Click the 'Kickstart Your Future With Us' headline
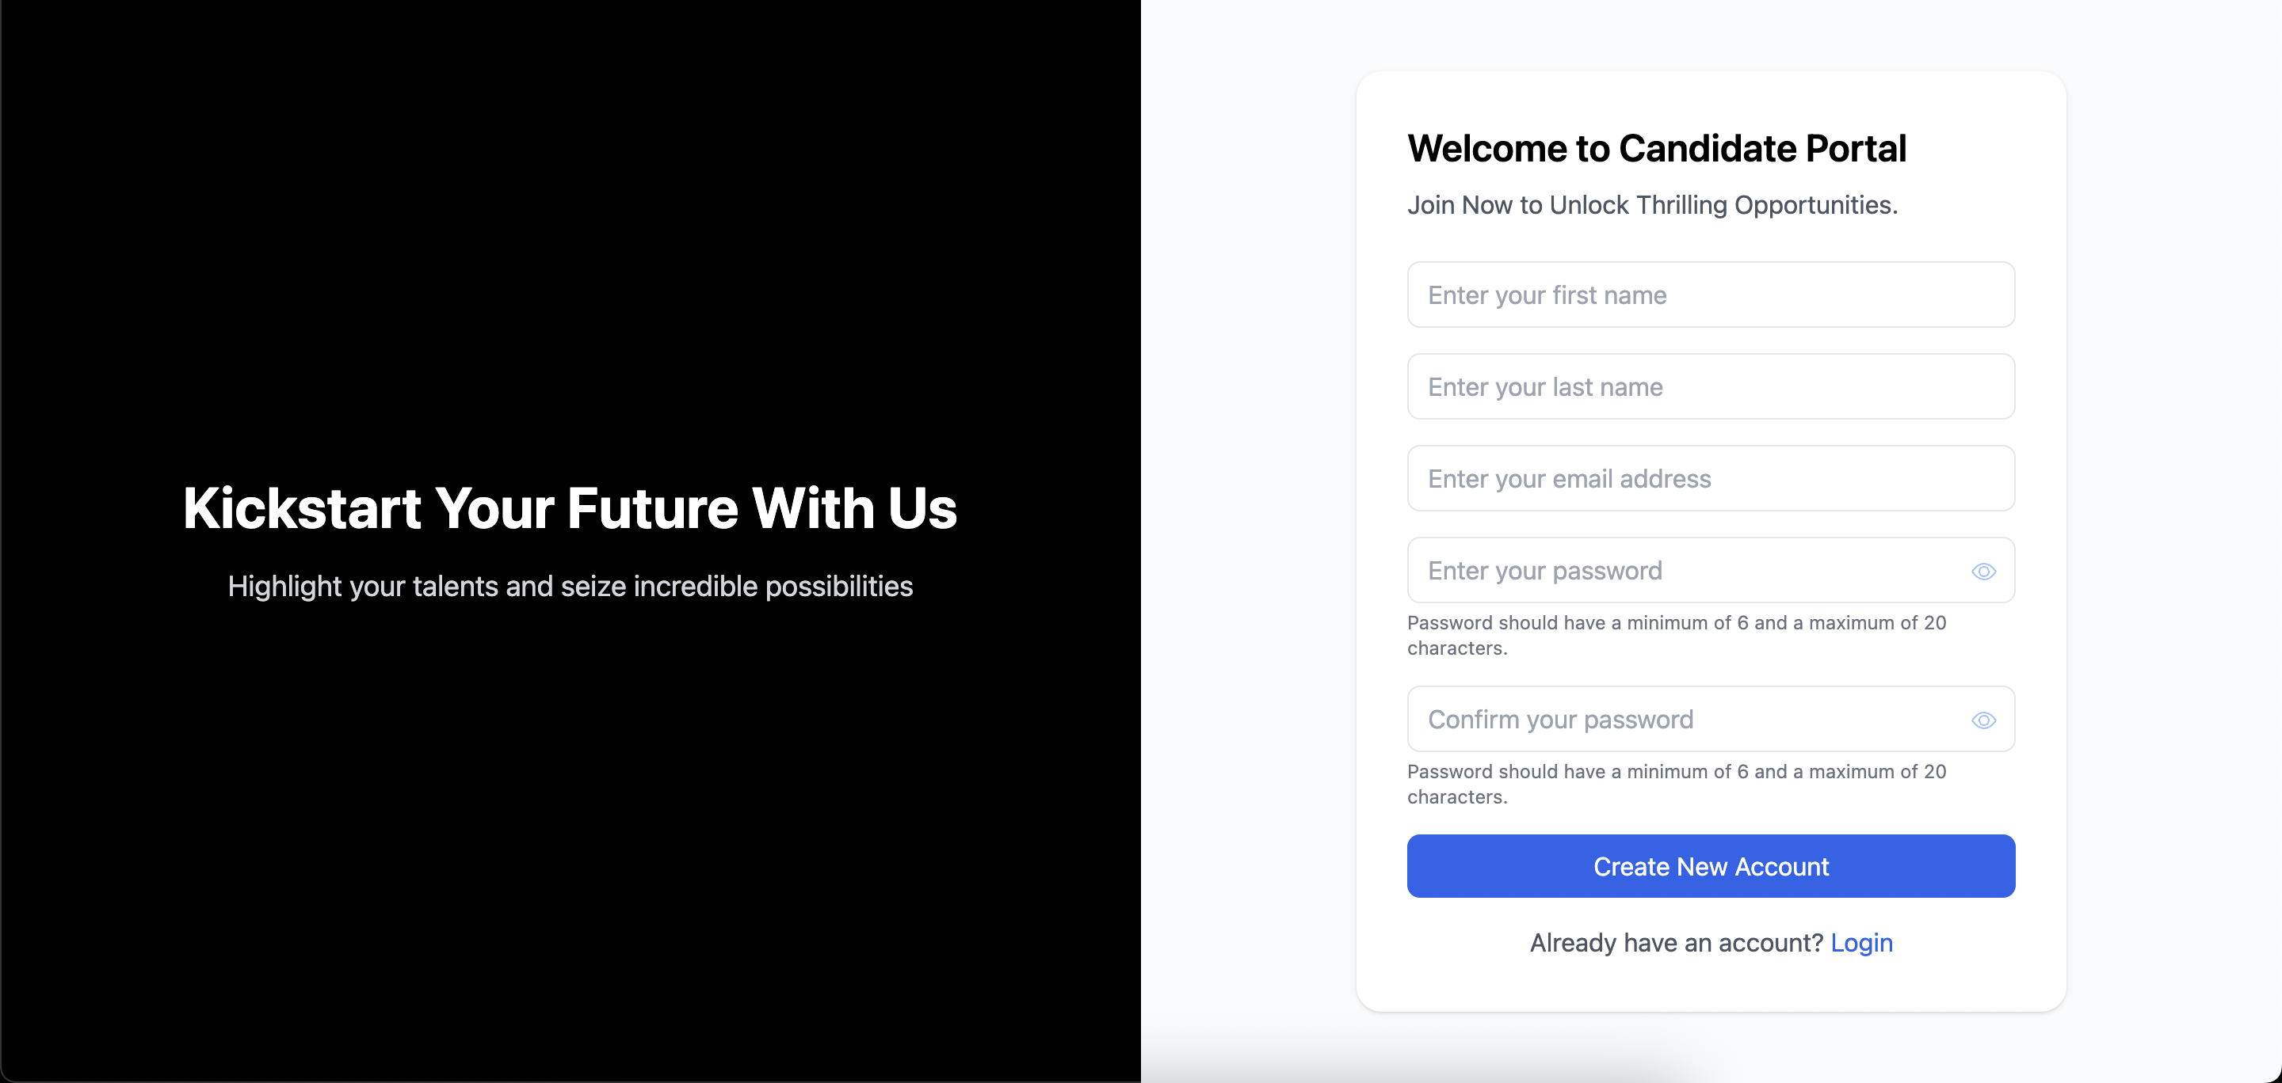Screen dimensions: 2282x1083 [570, 508]
